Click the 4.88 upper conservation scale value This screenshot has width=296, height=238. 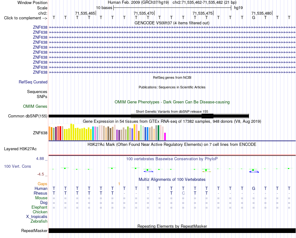coord(40,159)
